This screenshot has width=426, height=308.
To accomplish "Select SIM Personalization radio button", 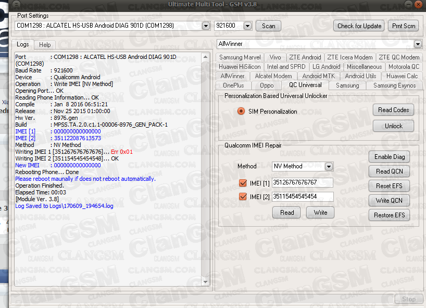I will coord(241,111).
